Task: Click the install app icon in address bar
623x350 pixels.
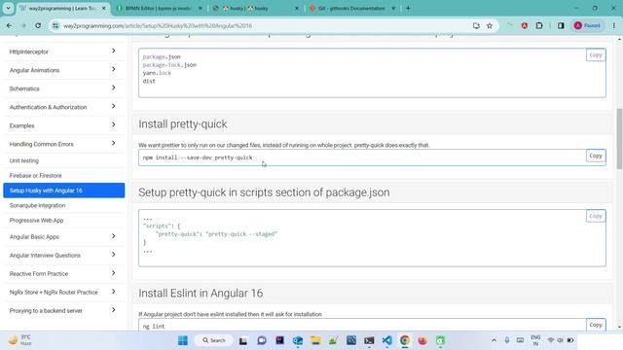Action: coord(476,26)
